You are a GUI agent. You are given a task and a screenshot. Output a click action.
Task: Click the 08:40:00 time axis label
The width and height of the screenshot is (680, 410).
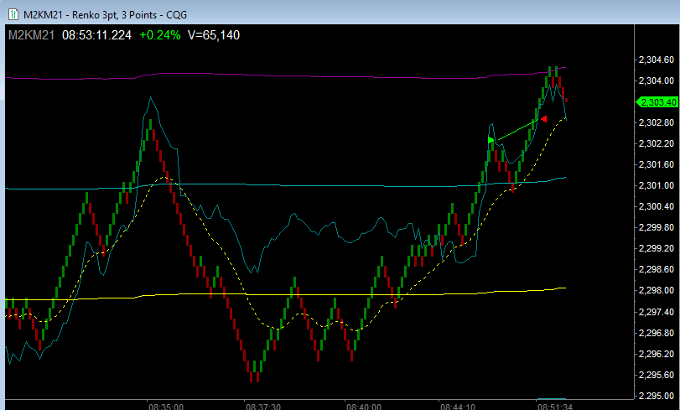click(364, 407)
